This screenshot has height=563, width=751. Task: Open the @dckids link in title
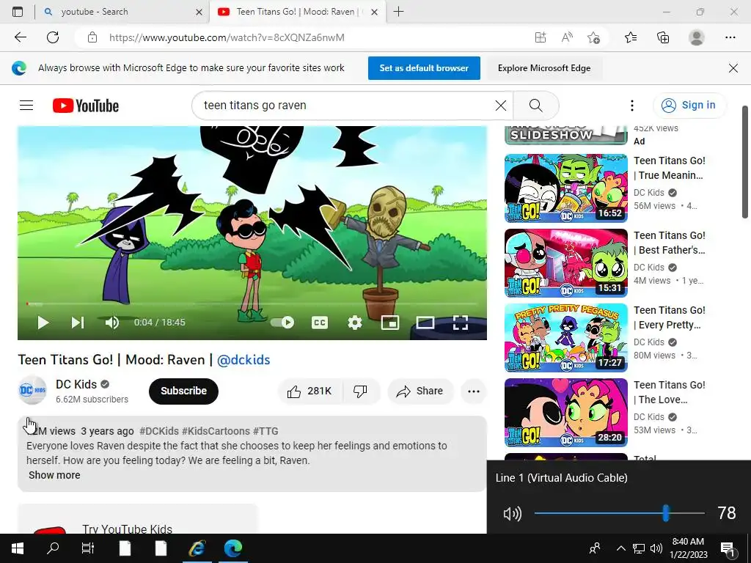click(243, 360)
